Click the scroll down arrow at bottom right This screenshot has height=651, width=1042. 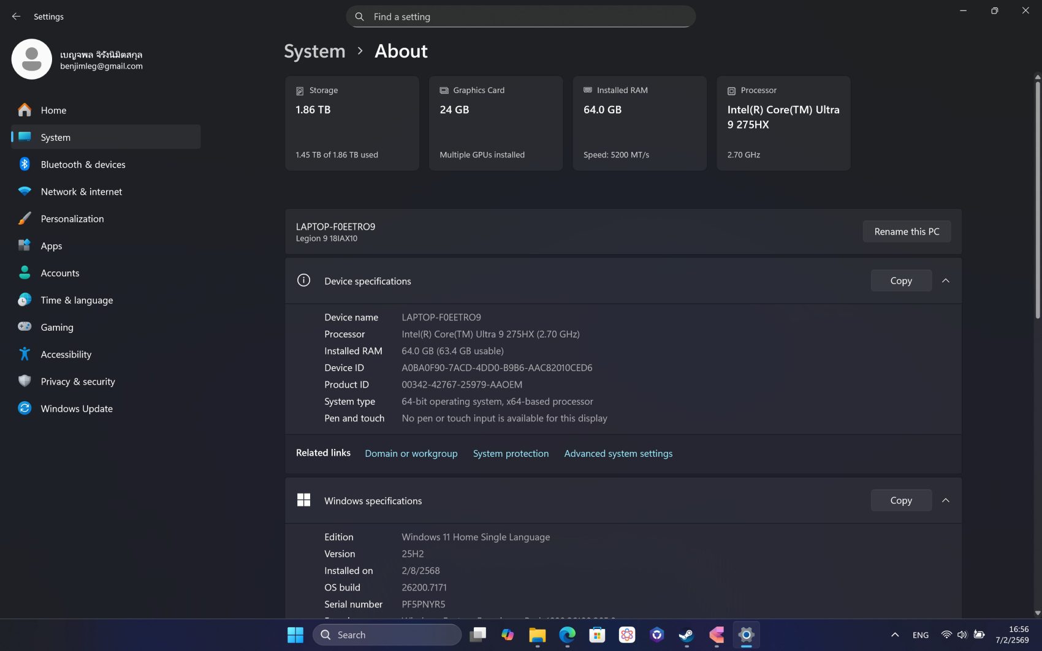tap(1037, 612)
